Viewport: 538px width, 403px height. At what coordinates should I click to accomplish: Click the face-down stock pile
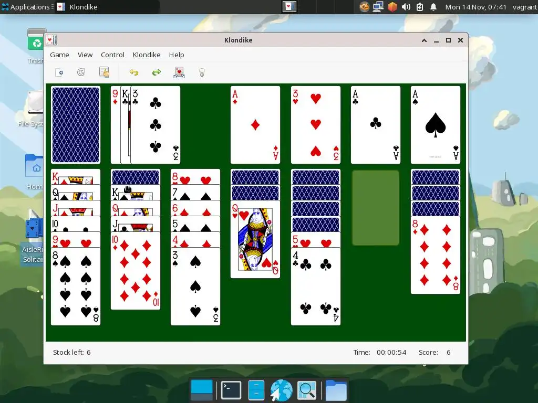76,125
